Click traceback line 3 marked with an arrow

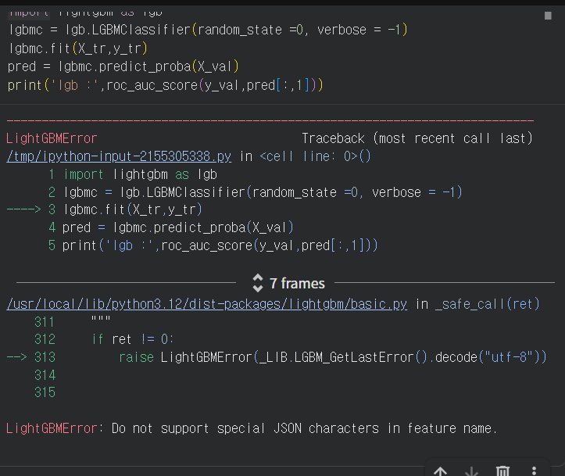105,209
